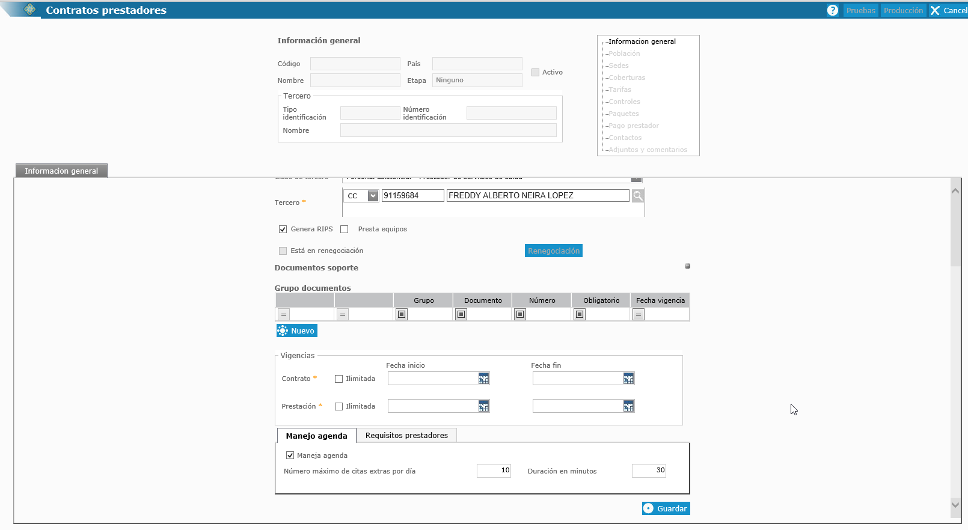
Task: Click the Duración en minutos field
Action: pyautogui.click(x=649, y=471)
